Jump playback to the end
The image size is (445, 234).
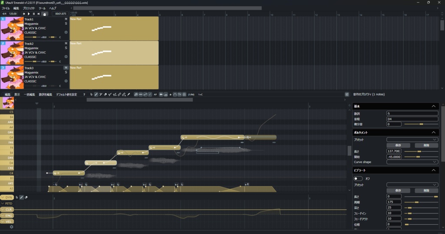[39, 13]
